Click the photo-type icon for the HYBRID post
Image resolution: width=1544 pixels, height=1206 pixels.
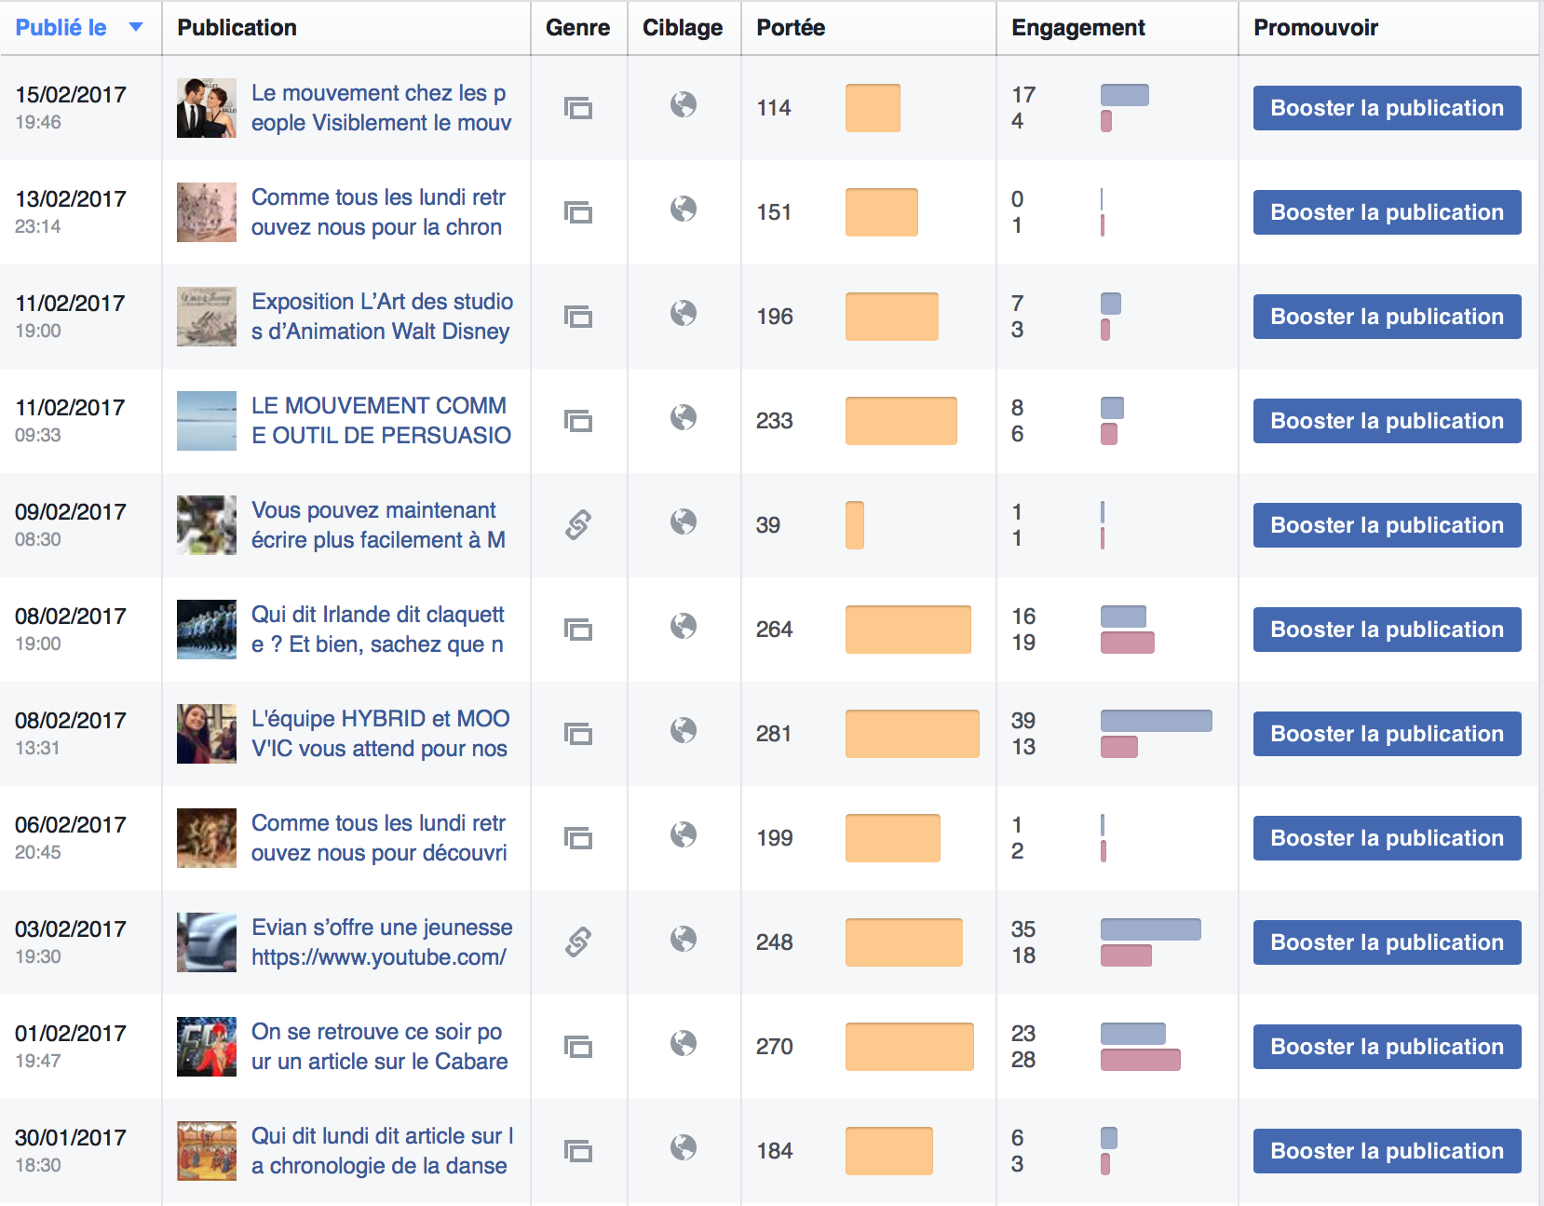click(x=578, y=734)
